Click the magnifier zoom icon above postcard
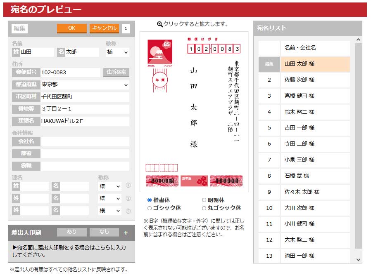 click(159, 24)
